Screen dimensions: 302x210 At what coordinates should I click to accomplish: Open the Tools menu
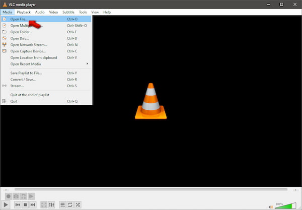(83, 12)
